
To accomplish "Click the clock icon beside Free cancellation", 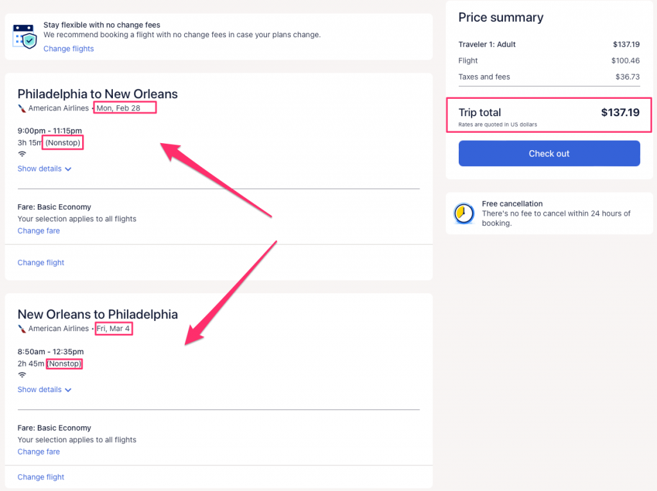I will coord(464,214).
